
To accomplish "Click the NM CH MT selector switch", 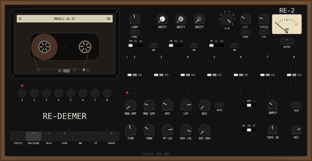I will click(x=249, y=130).
